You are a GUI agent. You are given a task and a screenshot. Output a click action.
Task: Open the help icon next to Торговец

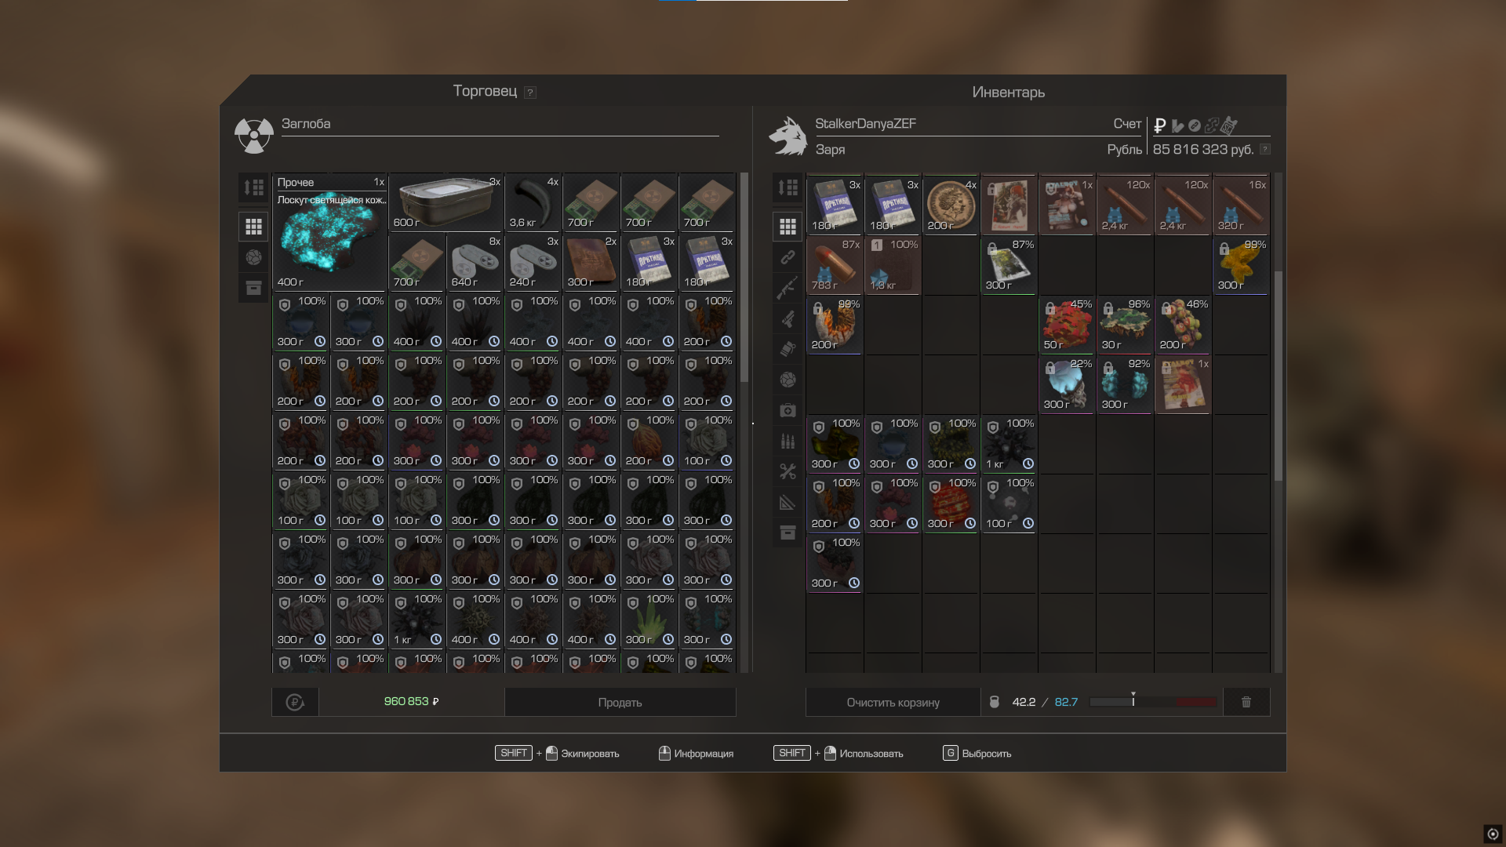point(530,93)
